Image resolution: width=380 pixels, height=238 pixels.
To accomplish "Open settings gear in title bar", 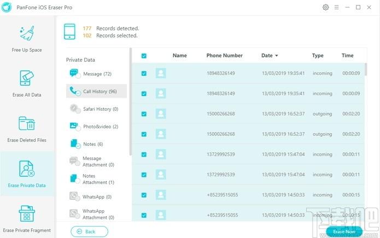I will tap(326, 7).
